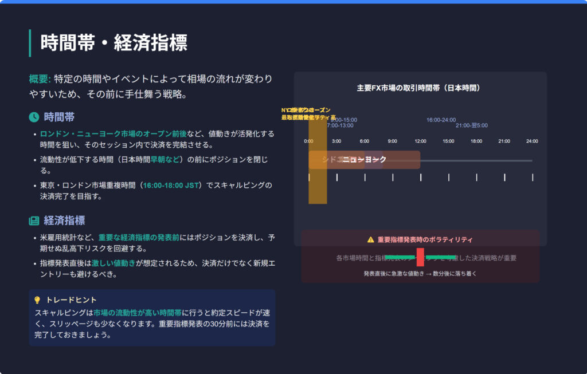Click the 市場の流動性が高い時間帯 highlighted text
Screen dimensions: 587x374
tap(138, 313)
